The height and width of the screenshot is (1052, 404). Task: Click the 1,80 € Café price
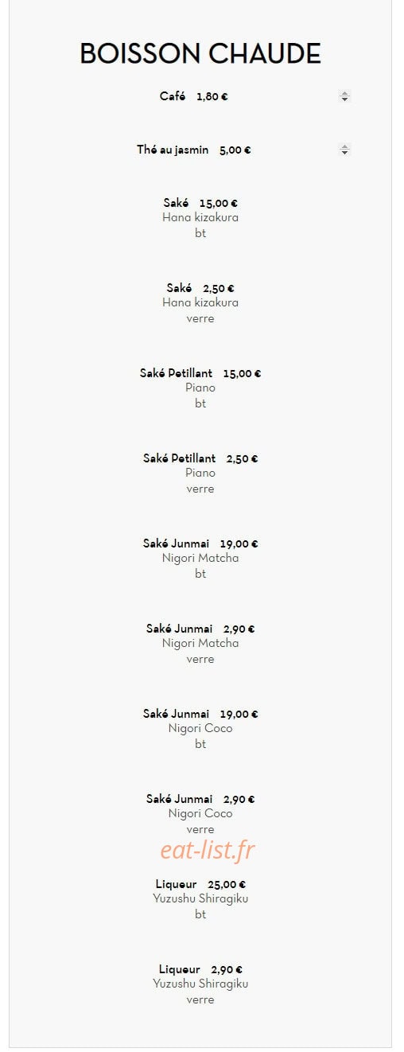coord(212,96)
